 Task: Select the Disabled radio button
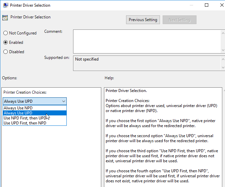point(5,52)
